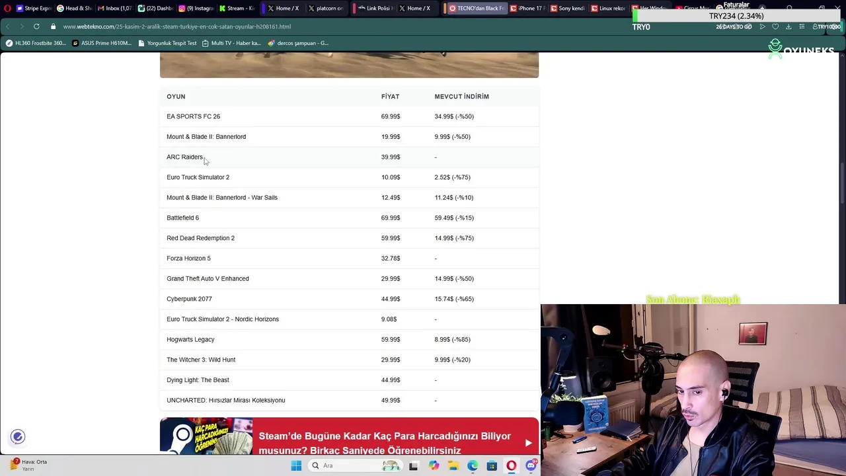Screen dimensions: 846x476
Task: Click Euro Truck Simulator 2 - Nordic Horizons
Action: coord(223,319)
